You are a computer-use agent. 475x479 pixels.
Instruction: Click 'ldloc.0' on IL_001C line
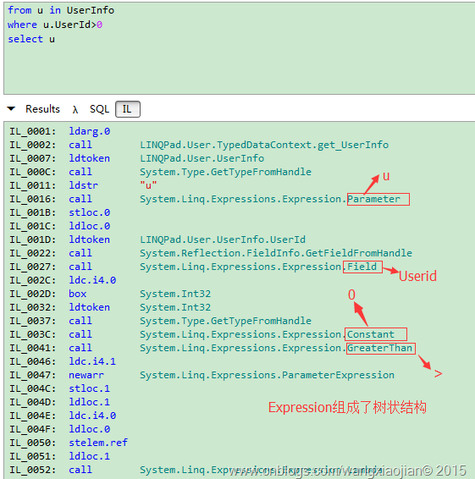point(90,226)
